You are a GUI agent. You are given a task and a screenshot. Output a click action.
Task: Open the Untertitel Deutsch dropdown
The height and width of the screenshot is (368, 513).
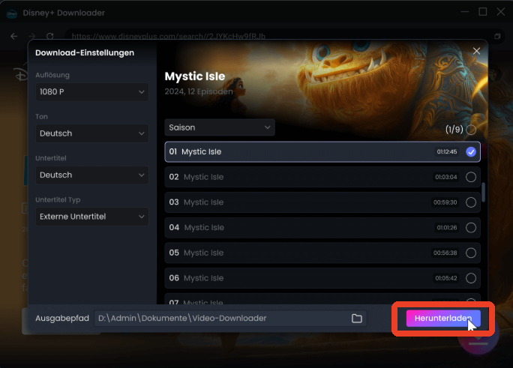pyautogui.click(x=92, y=175)
